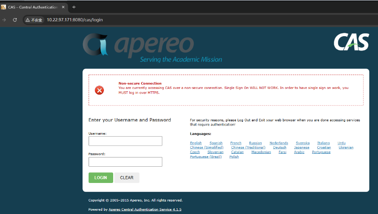Switch language to Ukranian
The width and height of the screenshot is (378, 214).
click(346, 148)
